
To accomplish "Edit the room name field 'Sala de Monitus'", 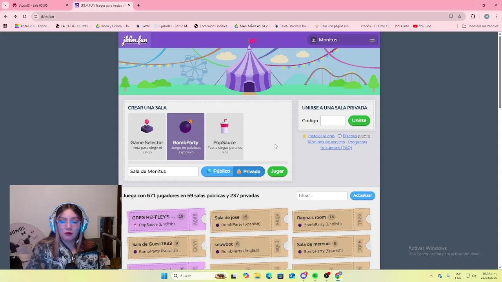I will [x=163, y=171].
